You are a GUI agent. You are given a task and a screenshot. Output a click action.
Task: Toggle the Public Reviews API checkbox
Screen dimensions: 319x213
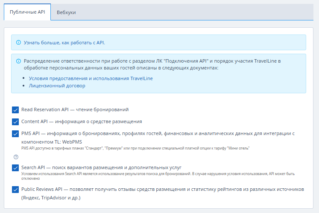(x=15, y=190)
